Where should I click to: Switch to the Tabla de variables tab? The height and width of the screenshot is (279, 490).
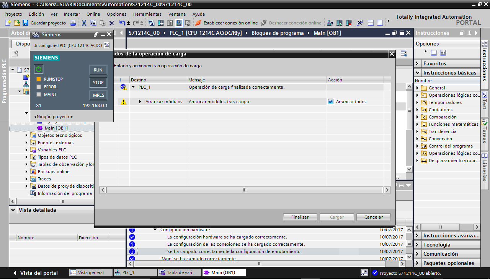click(x=178, y=273)
